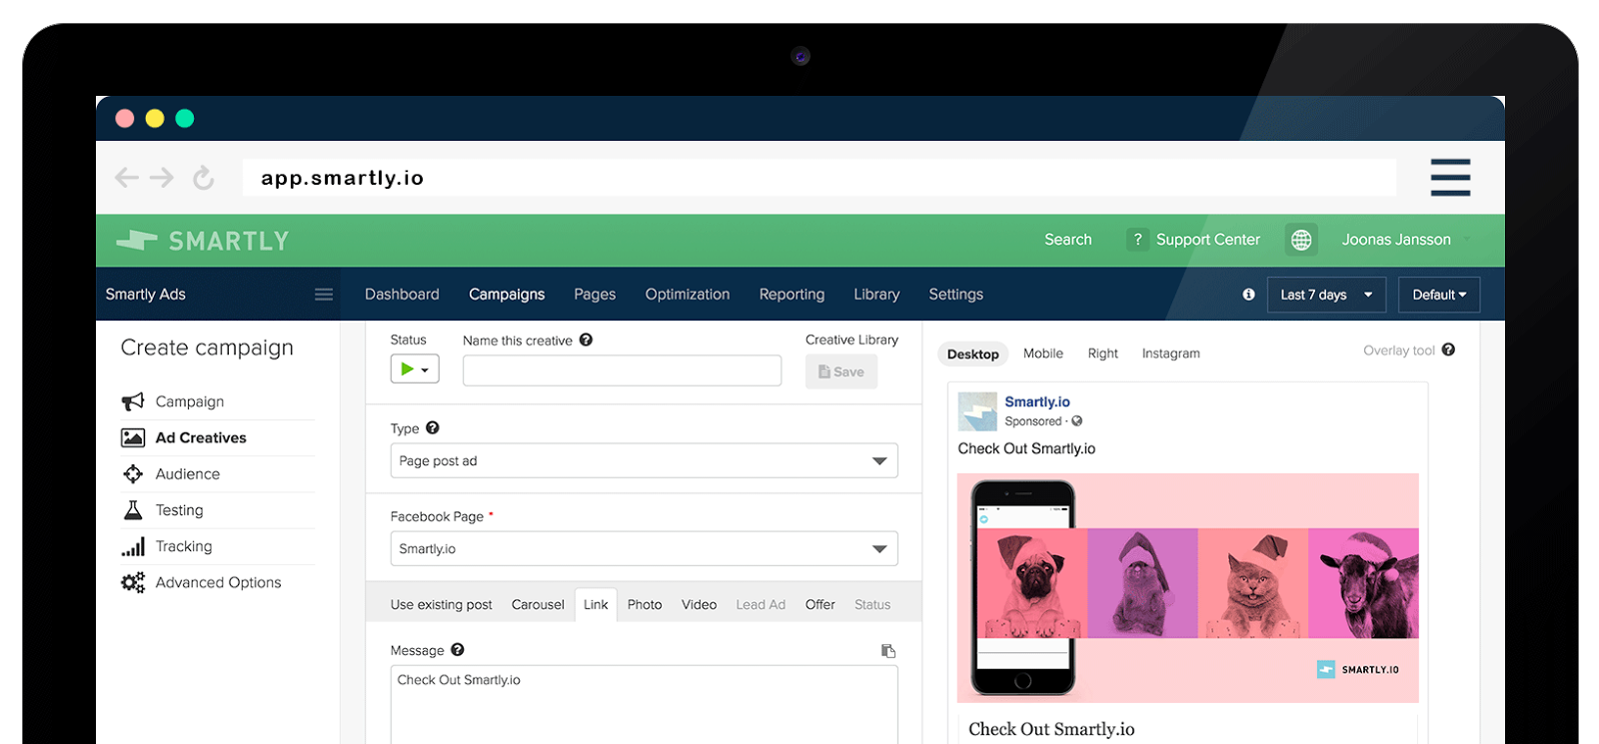The width and height of the screenshot is (1599, 744).
Task: Click the Advanced Options gears icon
Action: point(133,582)
